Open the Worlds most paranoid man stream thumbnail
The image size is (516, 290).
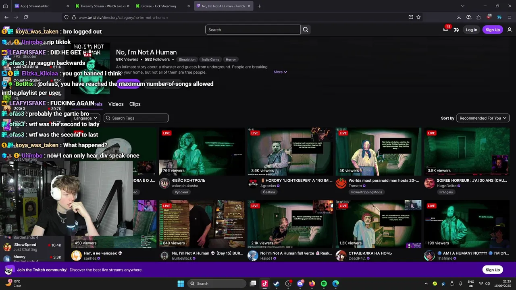(379, 151)
